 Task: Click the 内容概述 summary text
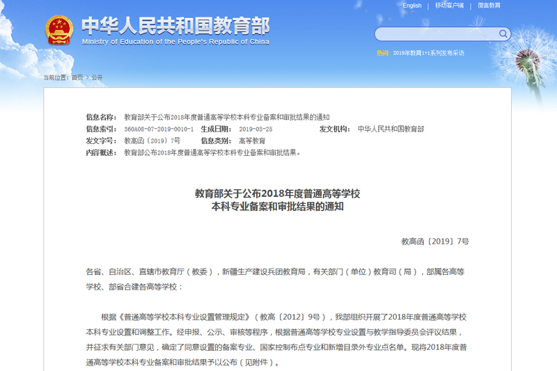tap(212, 152)
